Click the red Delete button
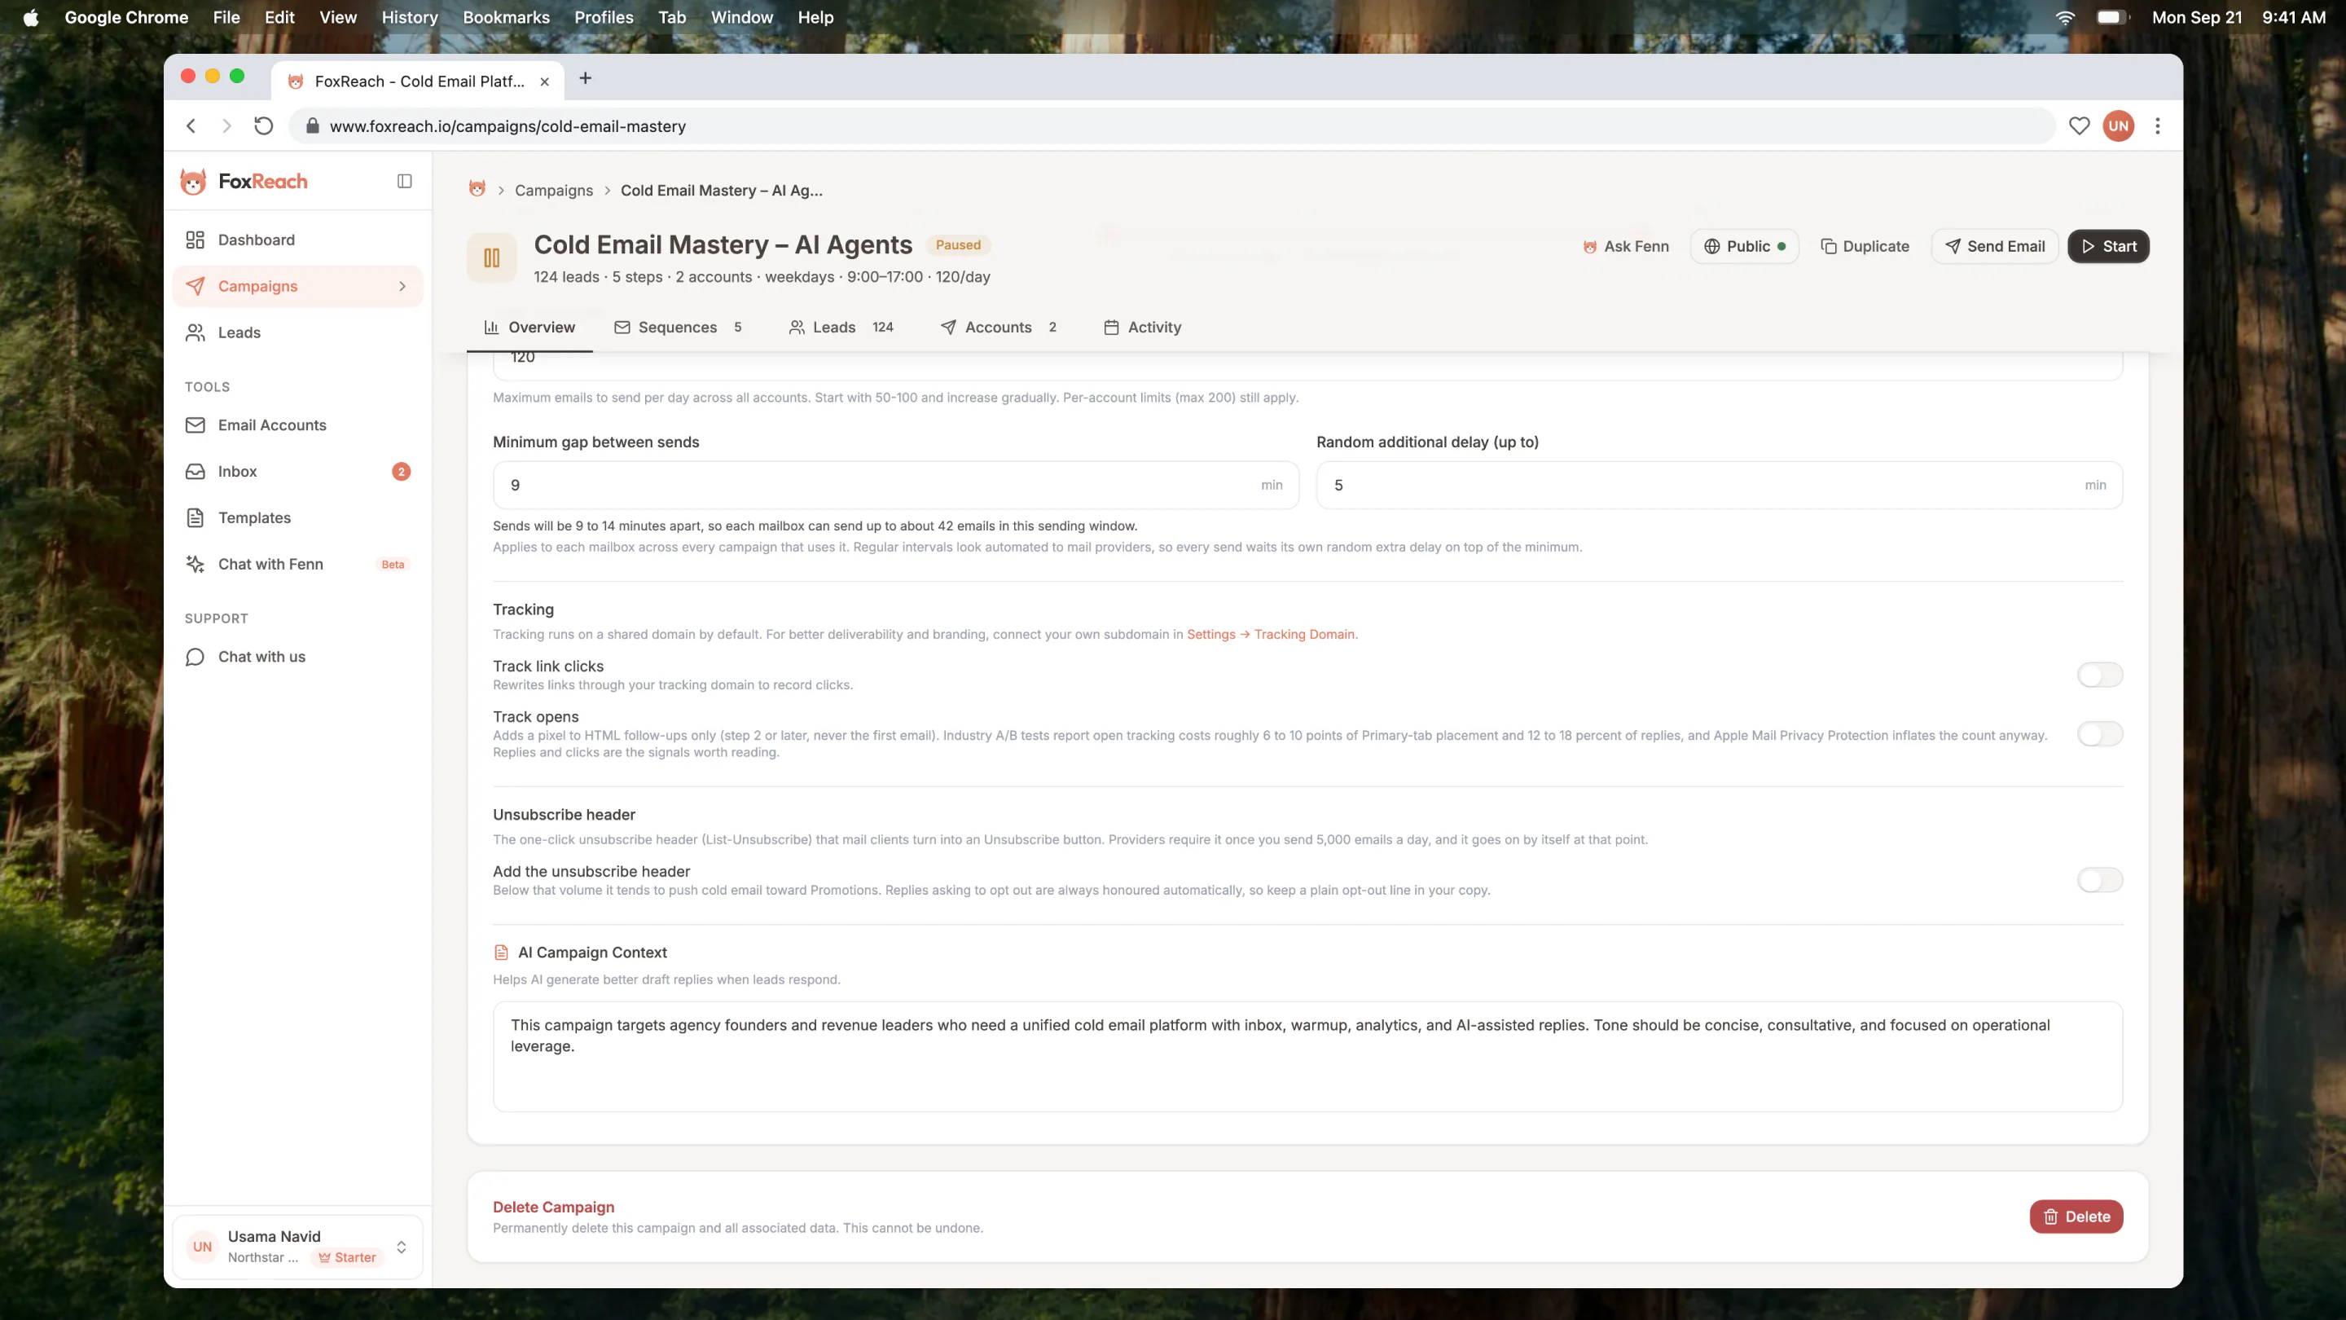The image size is (2346, 1320). pyautogui.click(x=2076, y=1217)
